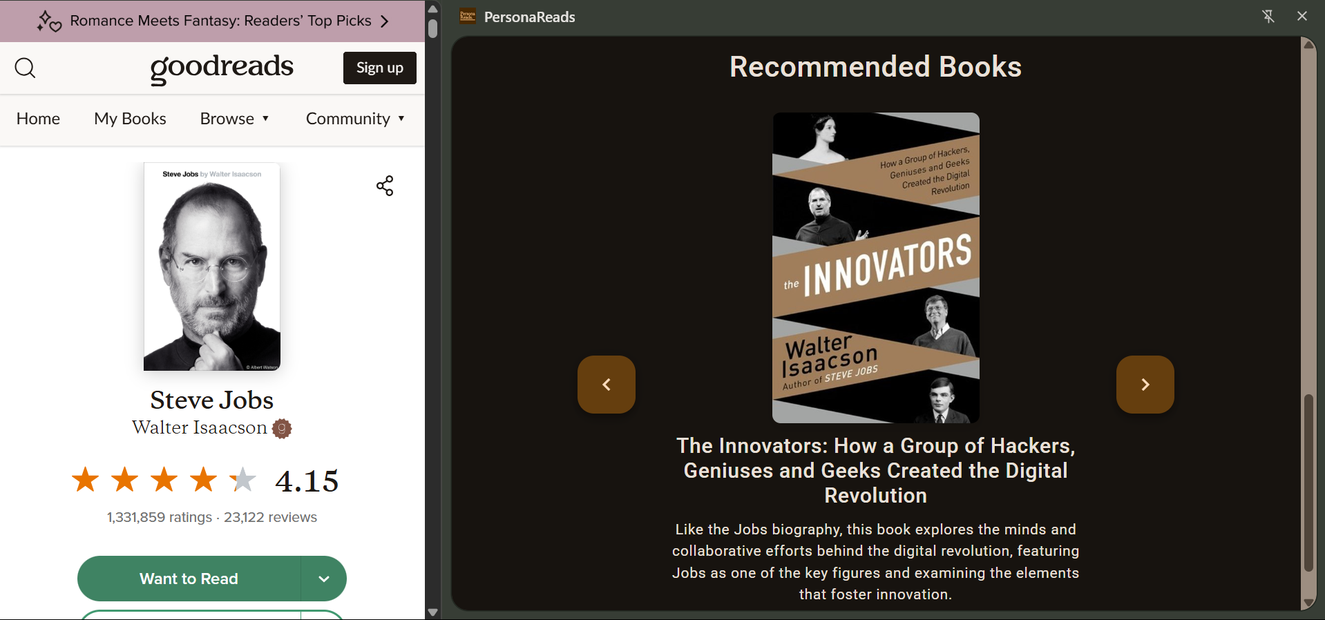The height and width of the screenshot is (620, 1325).
Task: Click the Goodreads page scroll up arrow
Action: point(433,9)
